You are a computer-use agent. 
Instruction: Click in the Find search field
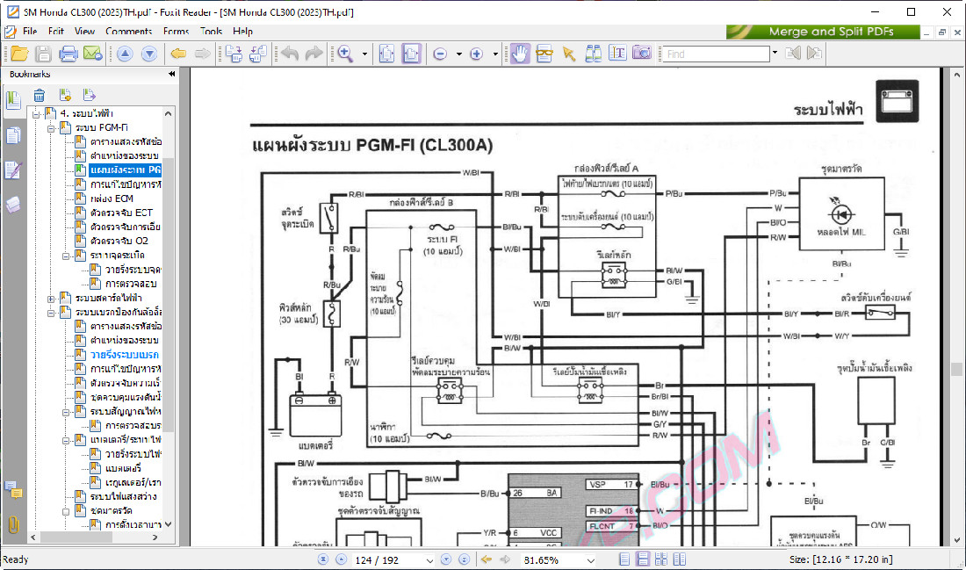point(715,54)
